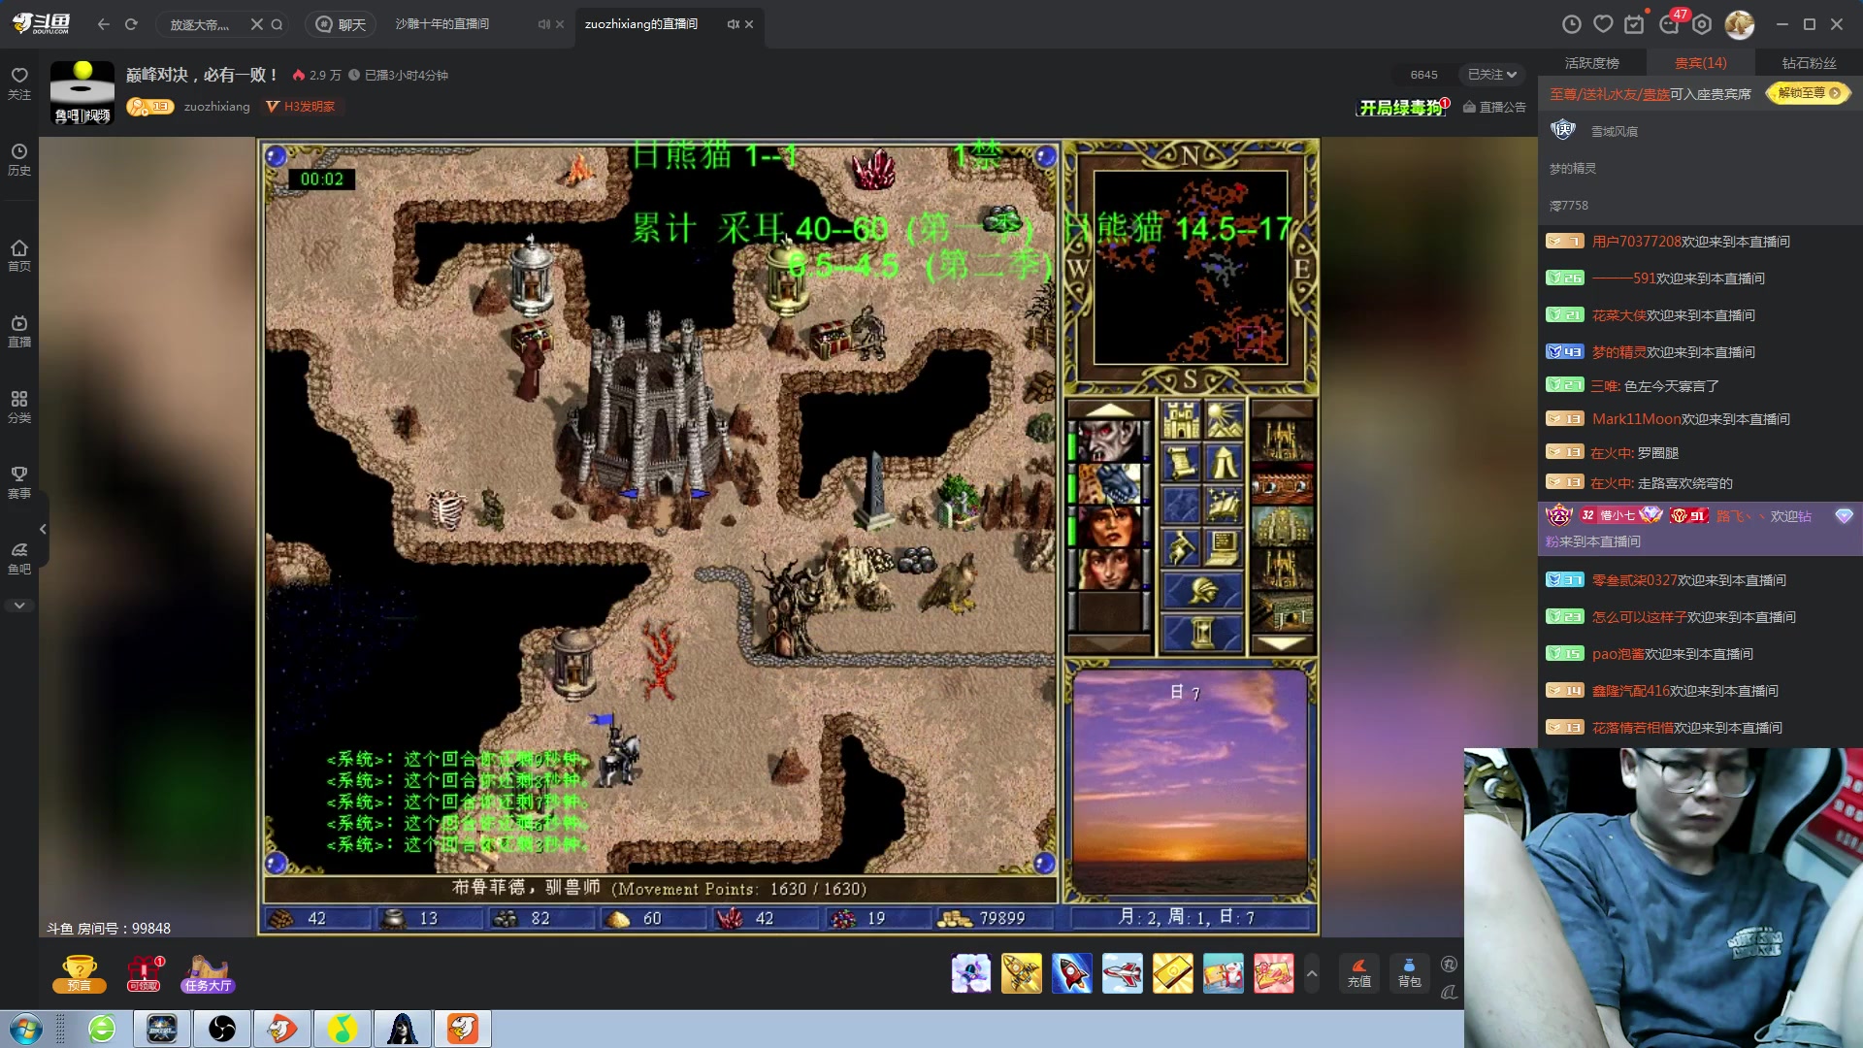Collapse the left sidebar arrow handle
The width and height of the screenshot is (1863, 1048).
[43, 529]
